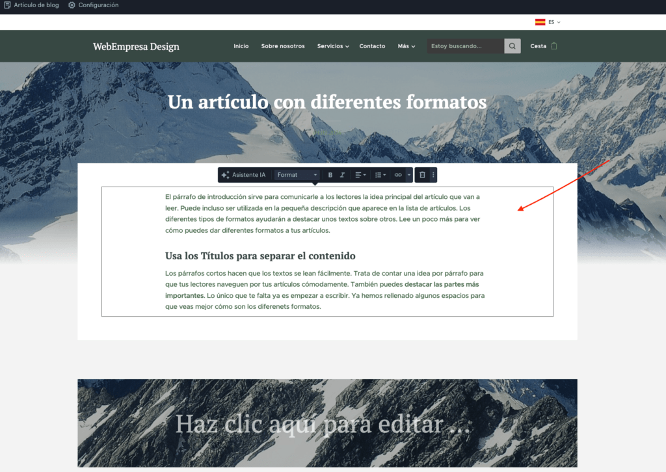The width and height of the screenshot is (666, 472).
Task: Open list style options
Action: (x=380, y=175)
